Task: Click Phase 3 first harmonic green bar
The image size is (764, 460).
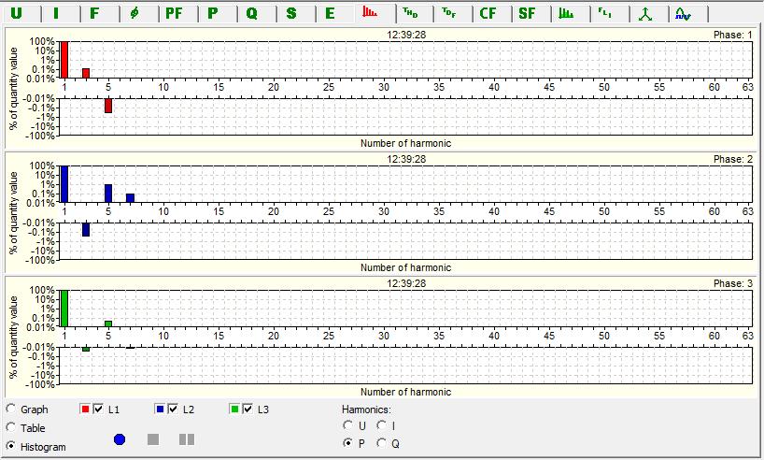Action: (x=64, y=309)
